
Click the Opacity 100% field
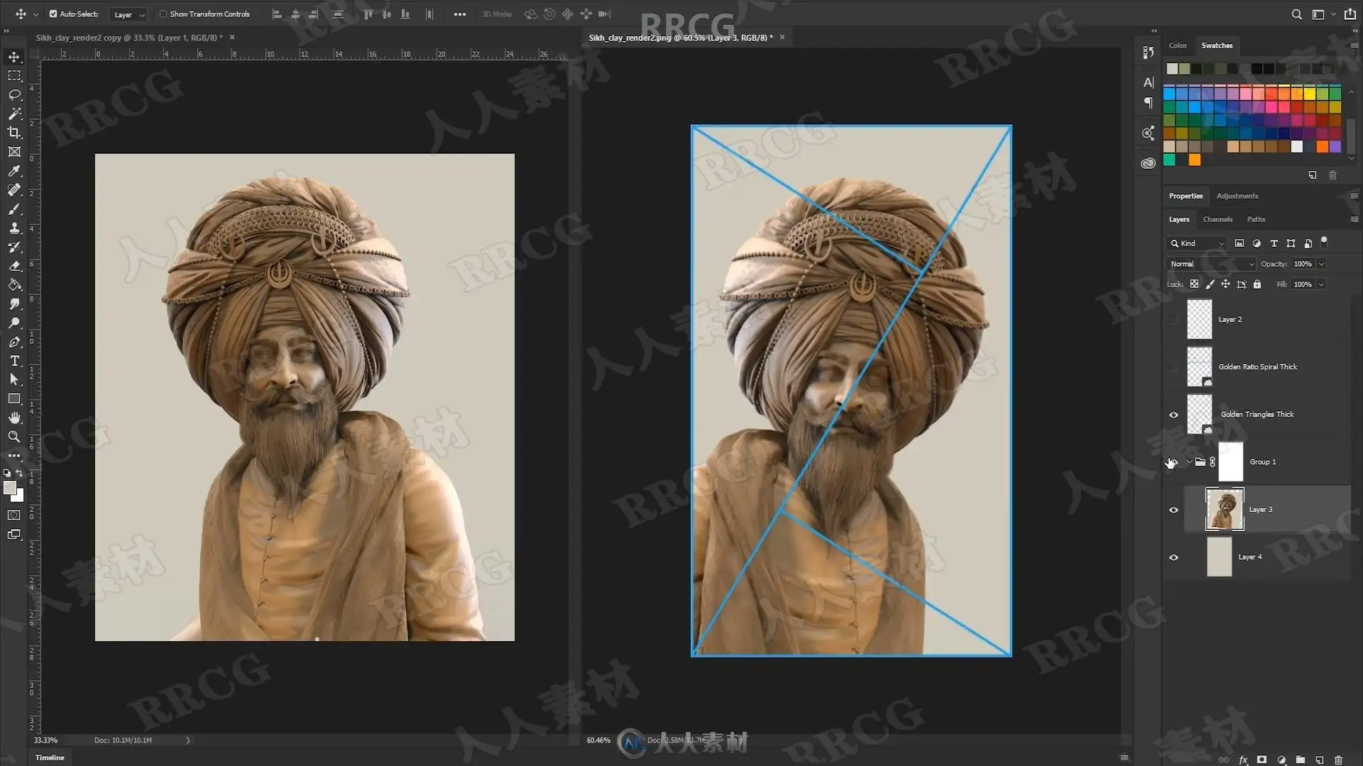pos(1303,264)
